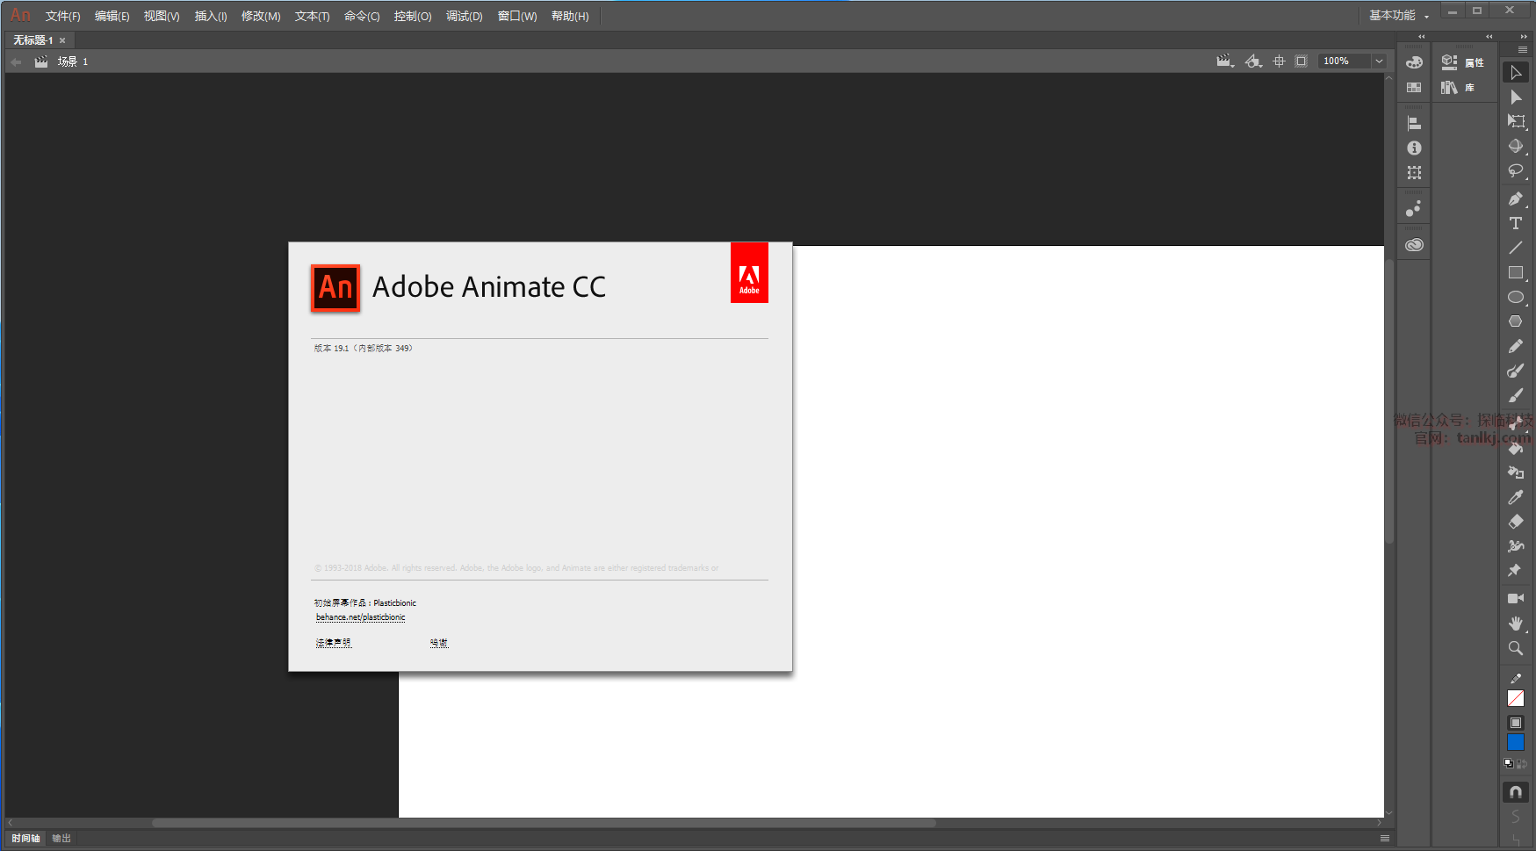Open the Motion Presets panel
Image resolution: width=1536 pixels, height=851 pixels.
(x=1414, y=209)
